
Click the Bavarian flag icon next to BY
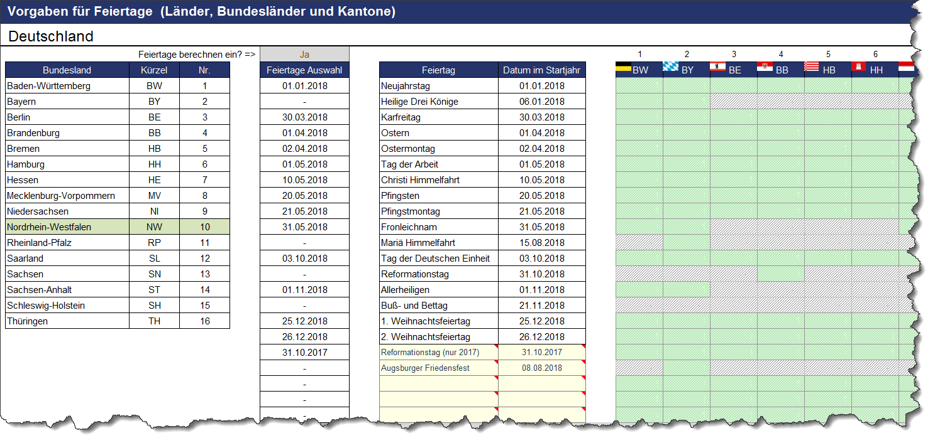point(670,67)
